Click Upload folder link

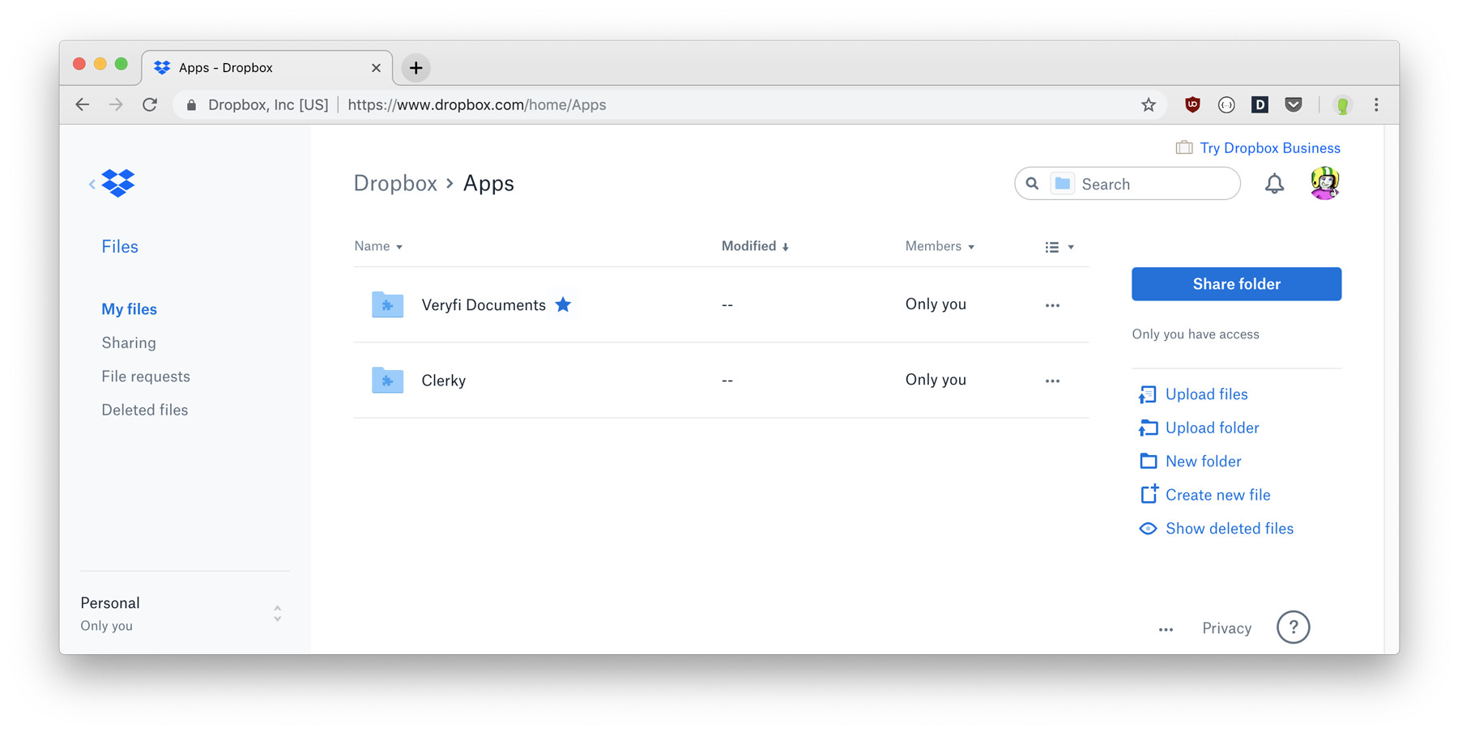[x=1199, y=428]
